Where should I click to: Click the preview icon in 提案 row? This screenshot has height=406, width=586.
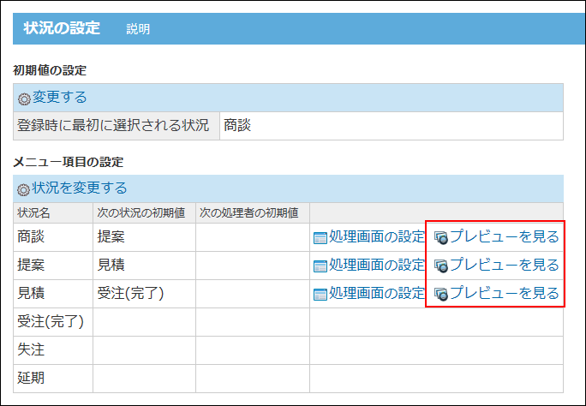441,266
